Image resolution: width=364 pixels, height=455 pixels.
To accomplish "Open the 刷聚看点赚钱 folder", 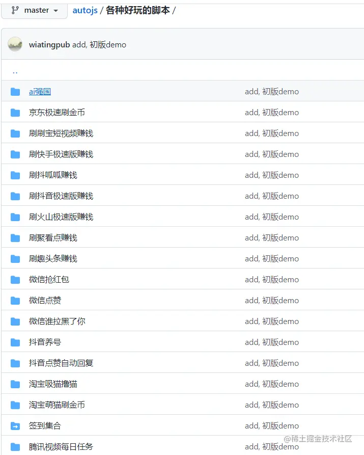I will 53,238.
